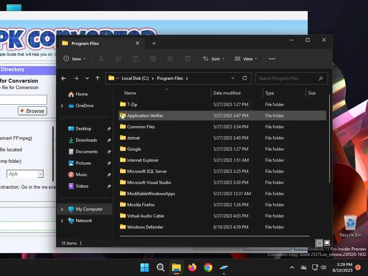Select the Program Files tab
The width and height of the screenshot is (368, 276).
[x=101, y=43]
